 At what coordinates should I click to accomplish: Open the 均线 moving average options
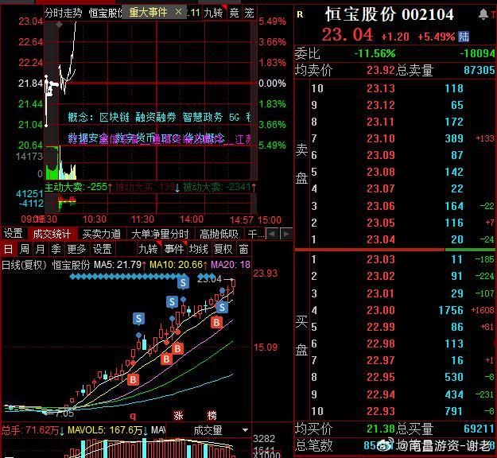(199, 249)
